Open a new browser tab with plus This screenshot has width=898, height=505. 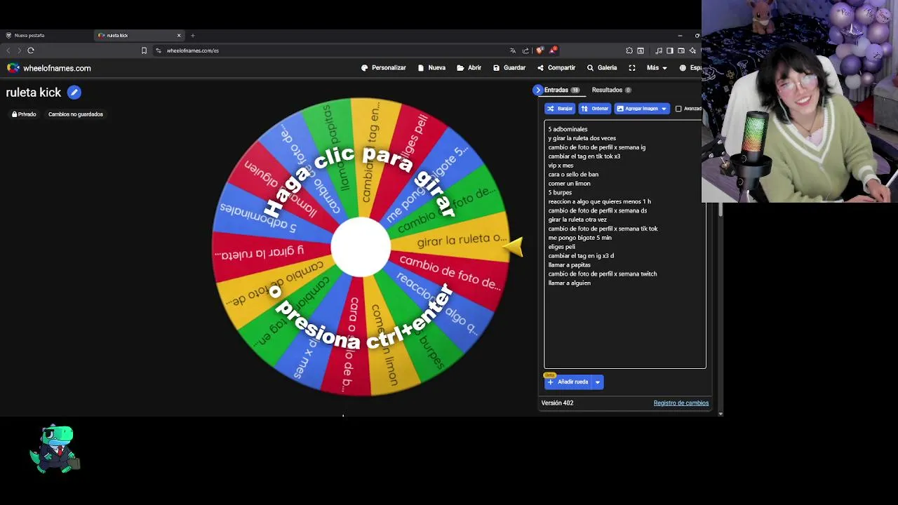(193, 35)
